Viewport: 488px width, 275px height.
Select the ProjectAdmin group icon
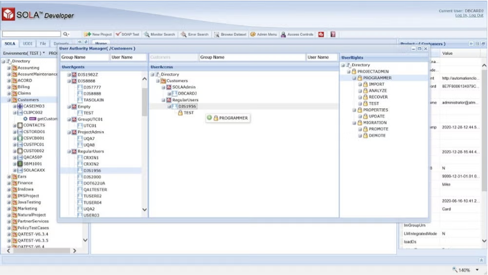pyautogui.click(x=75, y=132)
